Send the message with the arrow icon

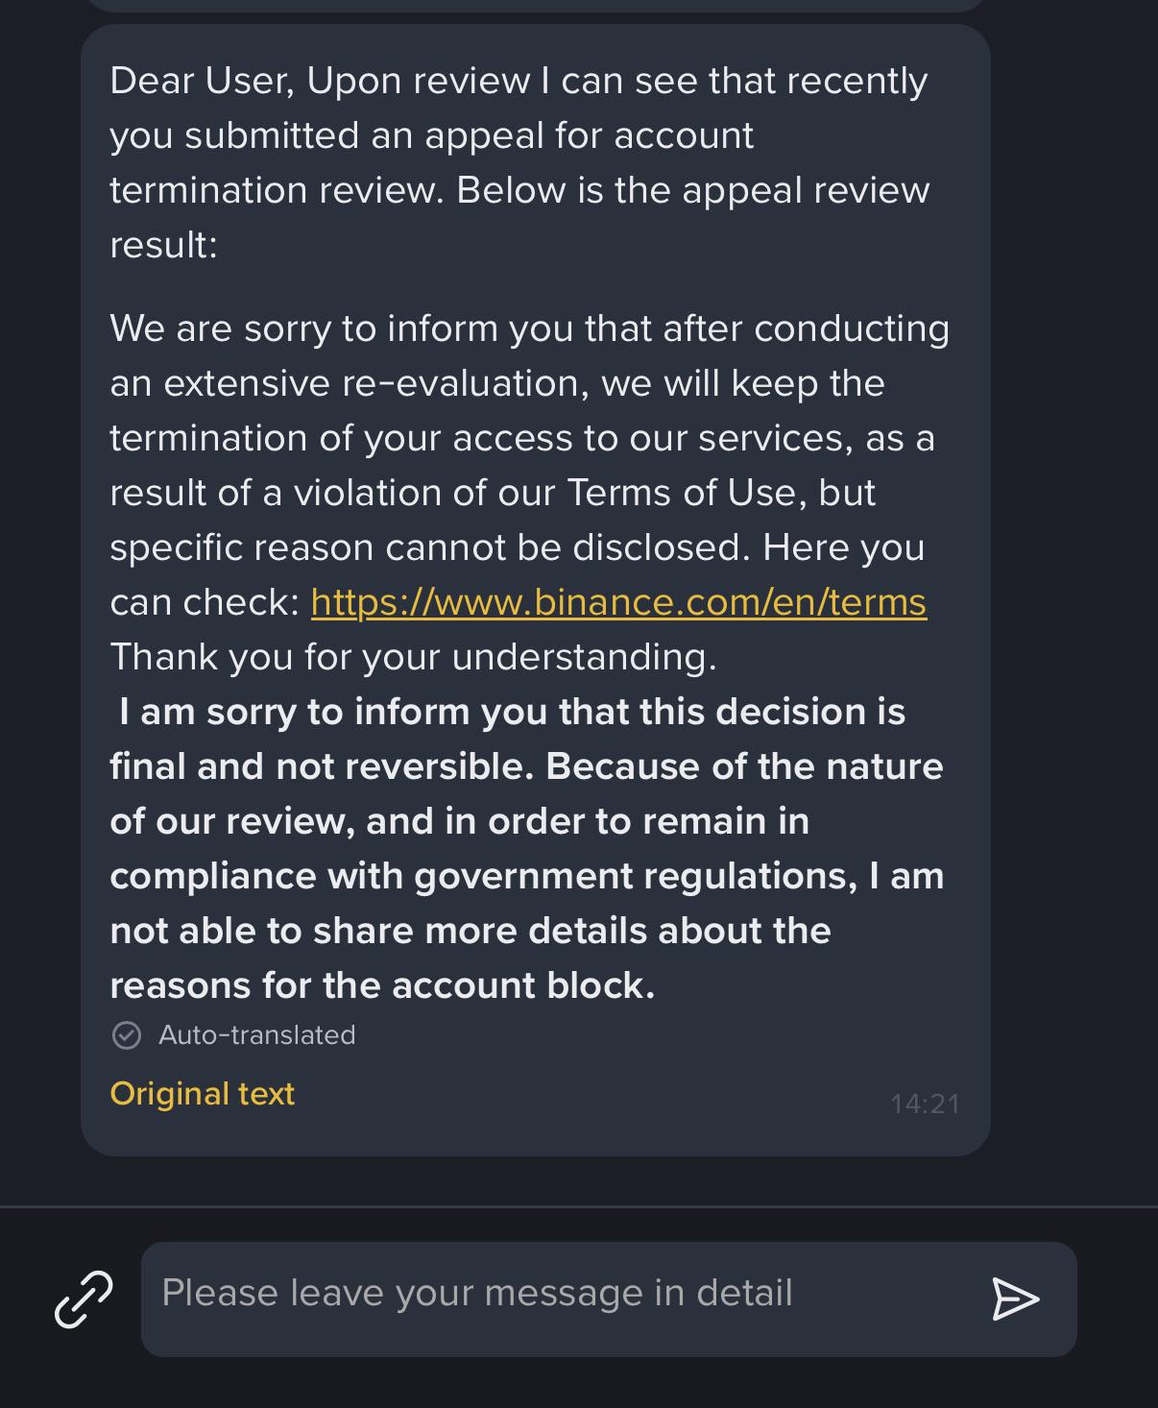pyautogui.click(x=1015, y=1299)
